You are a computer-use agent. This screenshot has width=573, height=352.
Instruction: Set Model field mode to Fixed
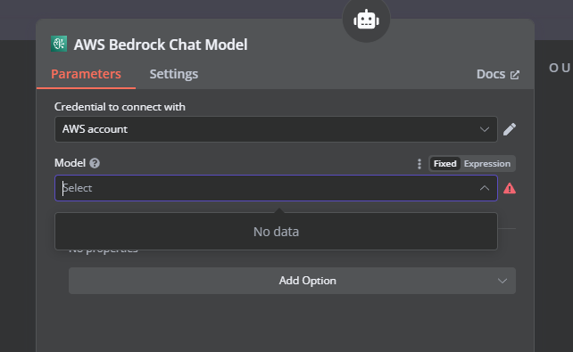point(444,163)
